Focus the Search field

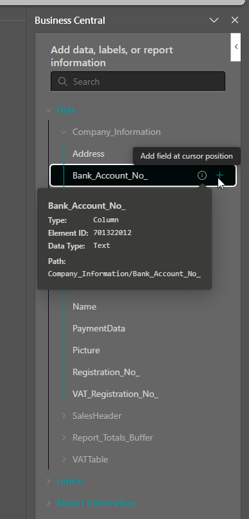tap(138, 82)
